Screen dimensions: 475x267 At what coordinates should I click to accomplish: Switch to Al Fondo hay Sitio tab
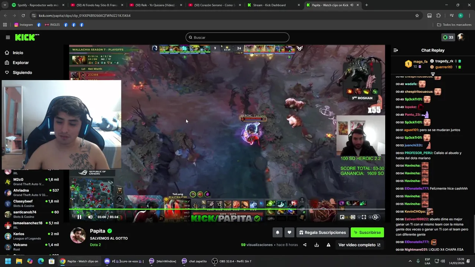(x=96, y=5)
